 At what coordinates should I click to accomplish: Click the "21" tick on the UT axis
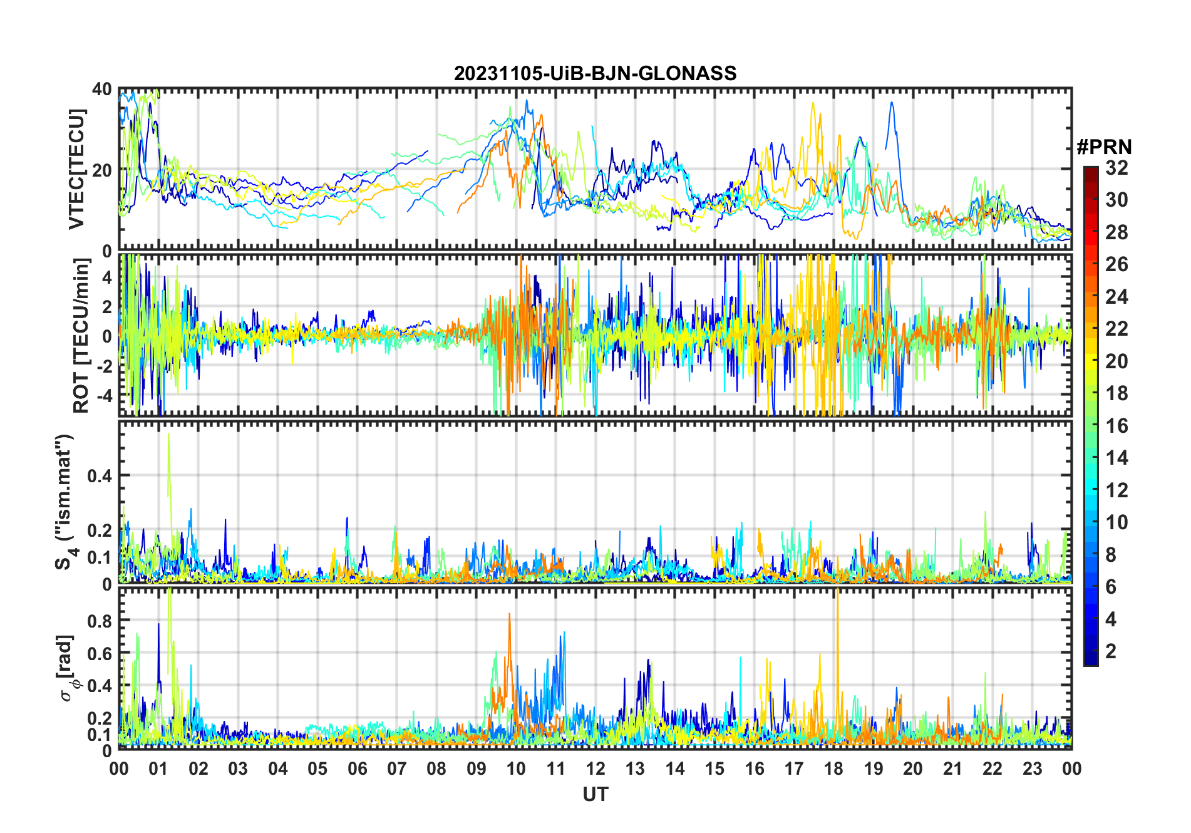pyautogui.click(x=953, y=768)
